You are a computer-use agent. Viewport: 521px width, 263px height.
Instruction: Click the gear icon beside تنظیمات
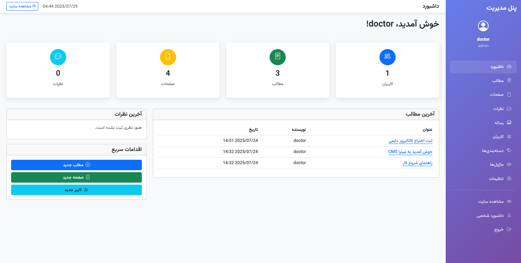tap(509, 179)
